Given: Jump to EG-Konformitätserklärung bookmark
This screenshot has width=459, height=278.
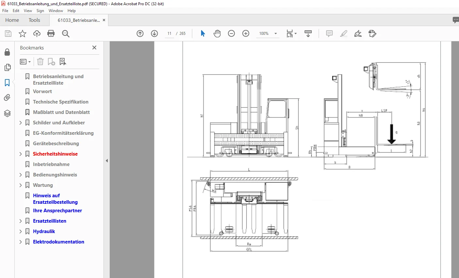Looking at the screenshot, I should (x=63, y=133).
